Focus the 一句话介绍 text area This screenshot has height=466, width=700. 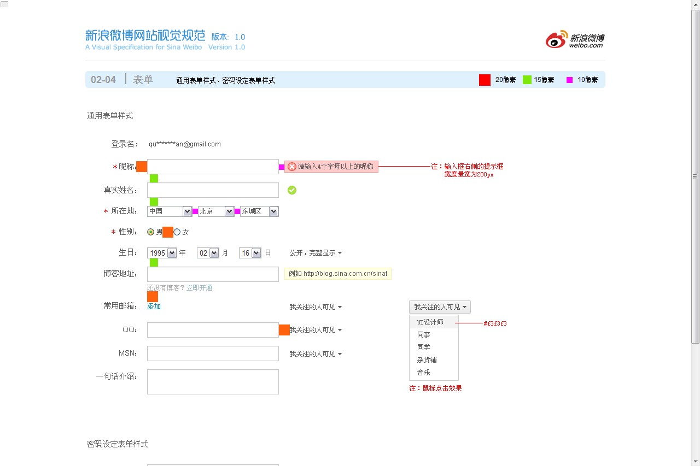(213, 382)
